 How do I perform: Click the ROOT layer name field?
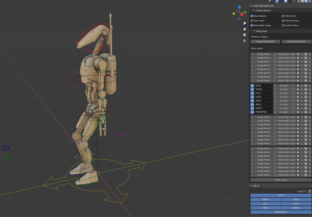pyautogui.click(x=264, y=86)
